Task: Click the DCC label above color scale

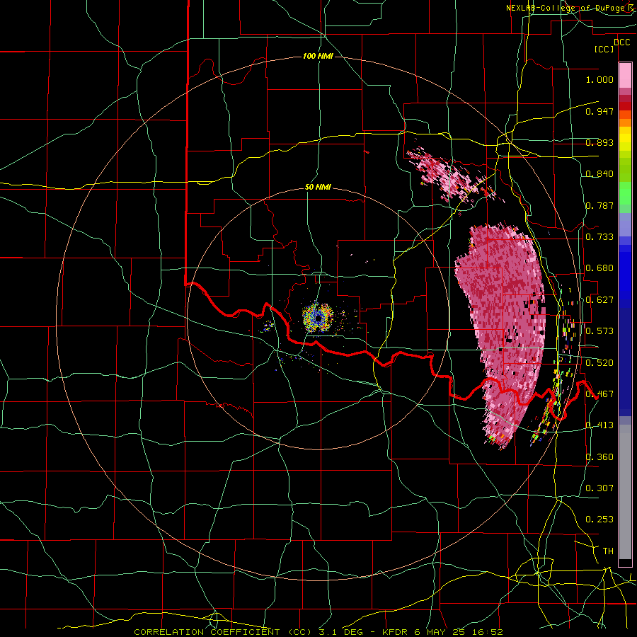Action: [x=621, y=42]
